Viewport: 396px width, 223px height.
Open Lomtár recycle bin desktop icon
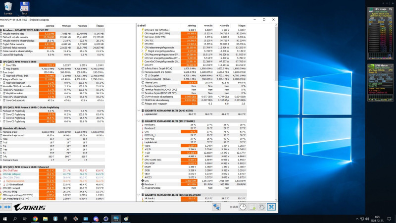coord(8,8)
